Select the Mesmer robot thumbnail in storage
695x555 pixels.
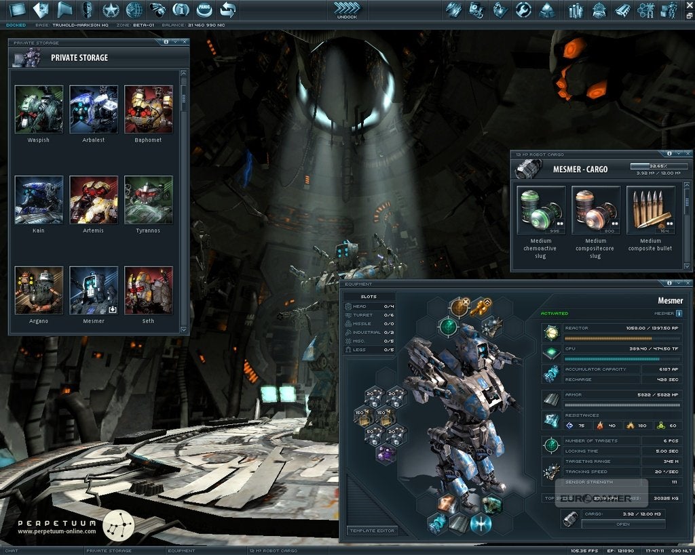[94, 289]
